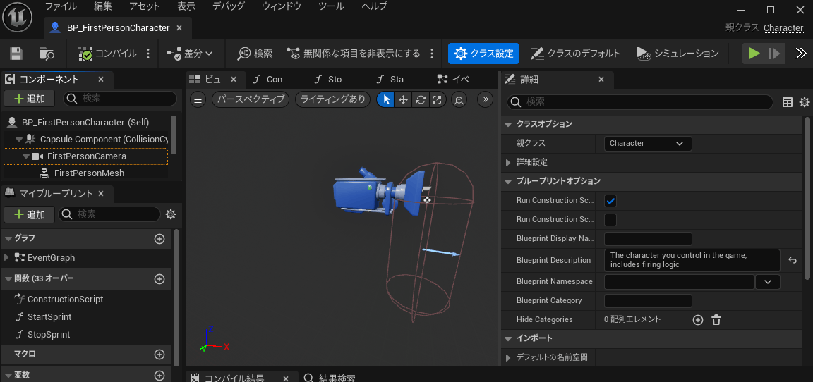
Task: Select the StopSprint function
Action: (x=49, y=334)
